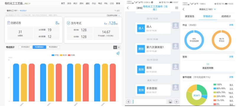This screenshot has width=238, height=108.
Task: Tap the voice input icon in chat
Action: pyautogui.click(x=128, y=102)
